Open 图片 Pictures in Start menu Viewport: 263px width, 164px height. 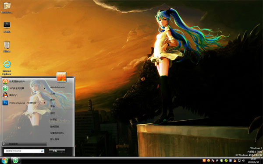[53, 100]
